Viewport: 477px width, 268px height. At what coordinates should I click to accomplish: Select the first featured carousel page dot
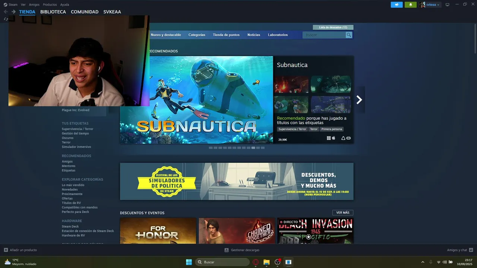[211, 148]
